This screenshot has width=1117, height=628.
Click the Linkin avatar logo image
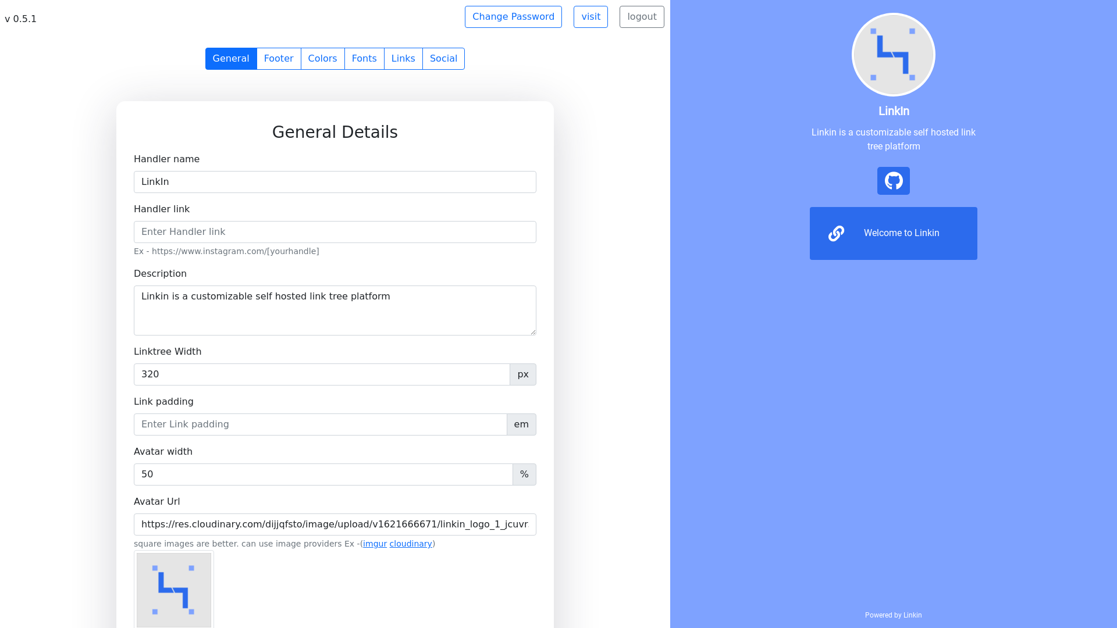893,53
